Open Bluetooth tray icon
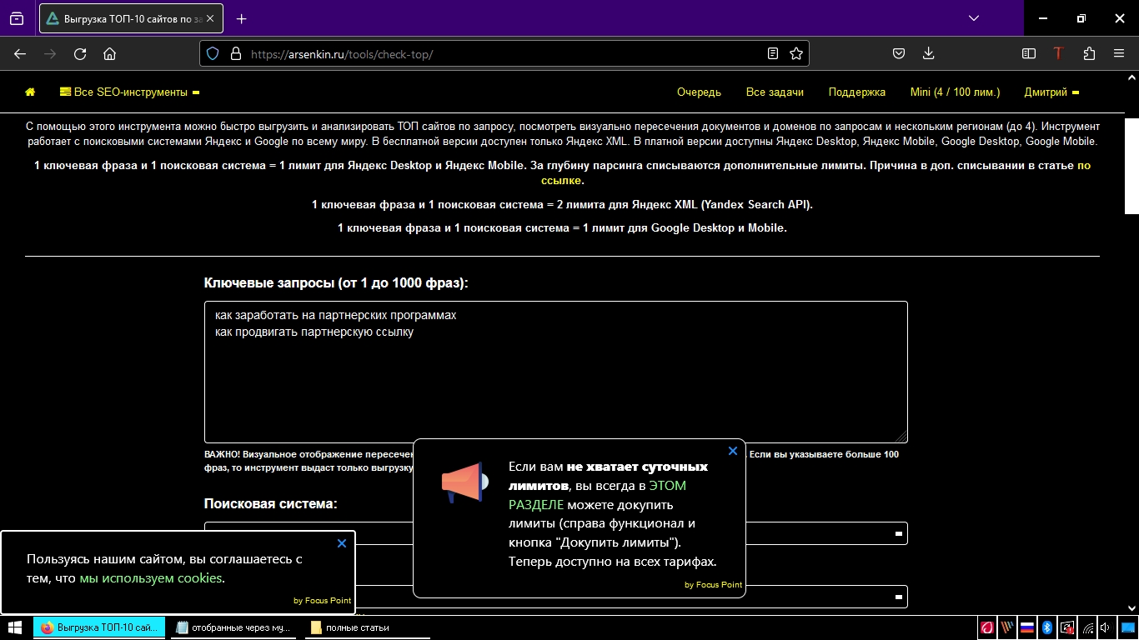 [1047, 627]
